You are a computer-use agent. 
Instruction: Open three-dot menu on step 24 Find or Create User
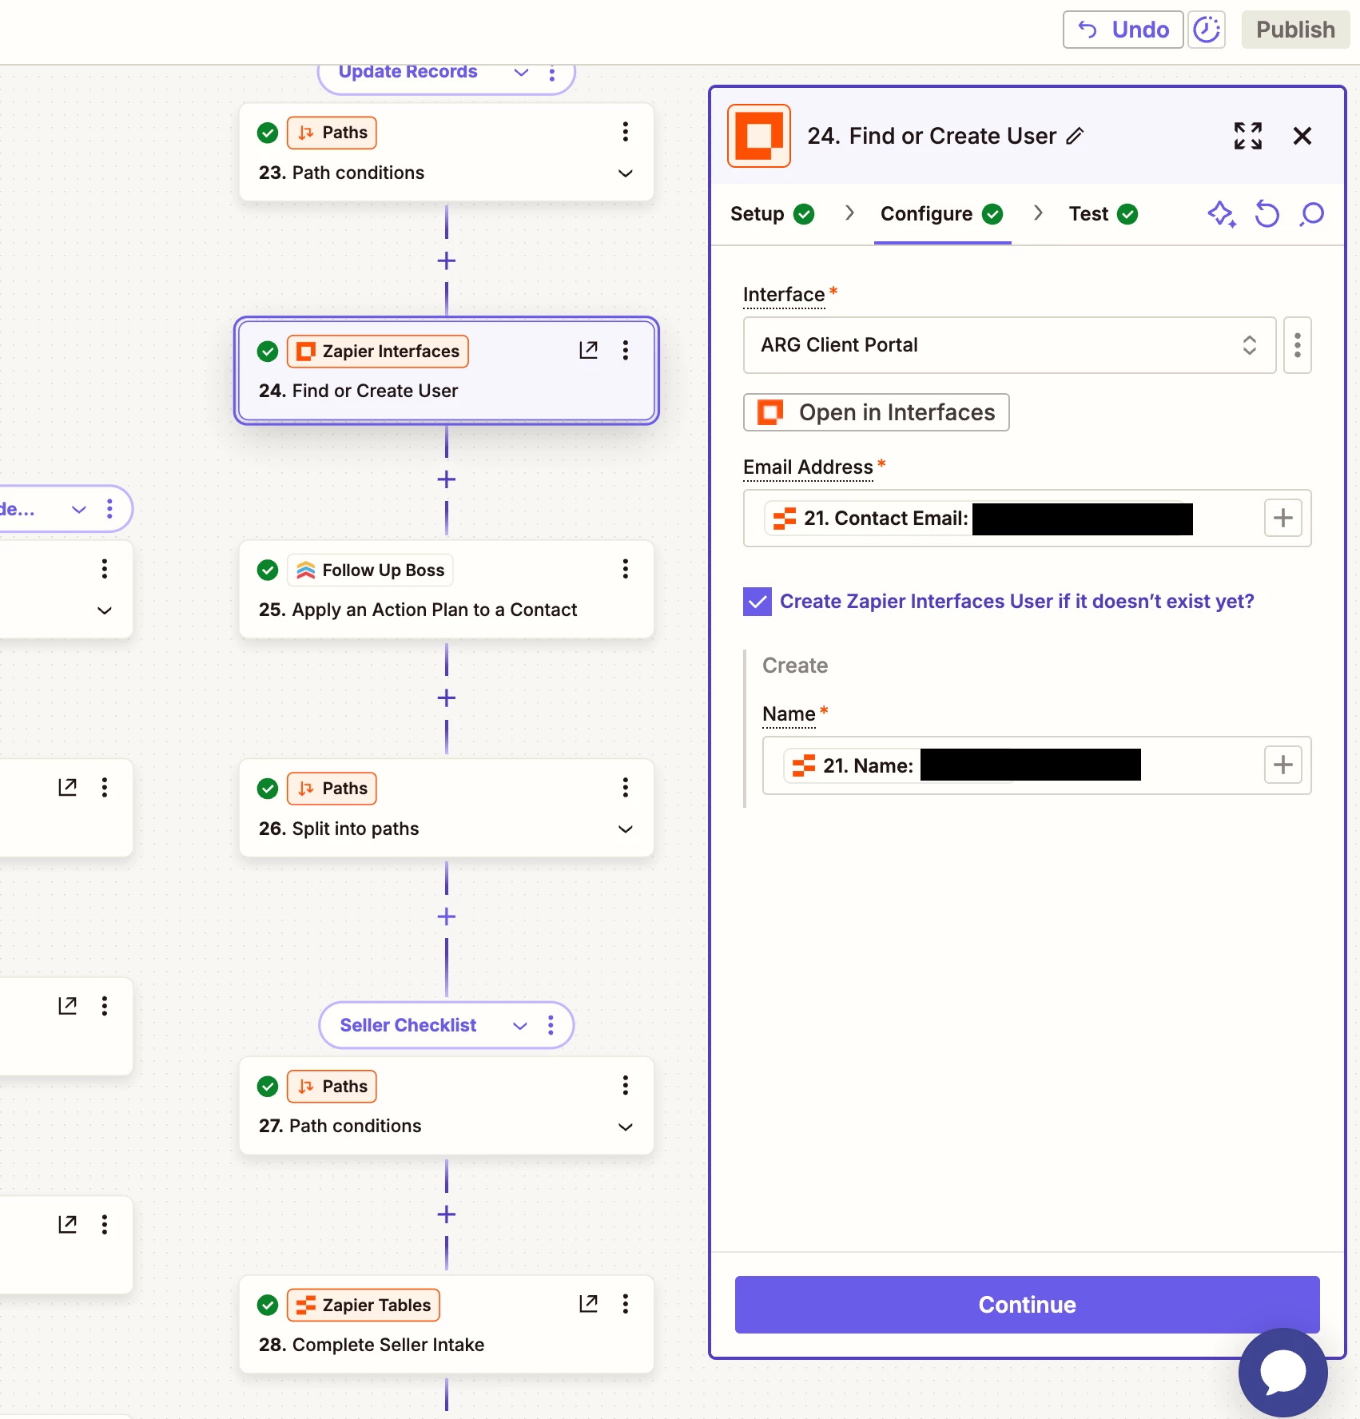click(x=626, y=350)
